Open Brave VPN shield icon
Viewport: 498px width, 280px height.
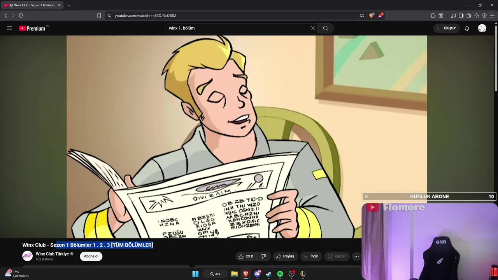click(x=484, y=16)
